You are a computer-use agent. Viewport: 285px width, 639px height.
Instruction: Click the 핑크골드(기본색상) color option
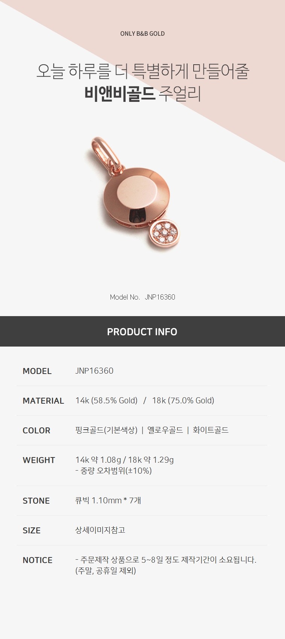coord(106,430)
